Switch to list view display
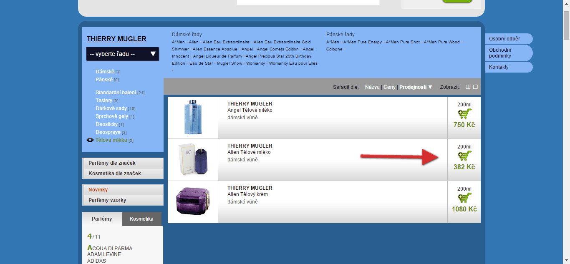570x264 pixels. pos(475,87)
